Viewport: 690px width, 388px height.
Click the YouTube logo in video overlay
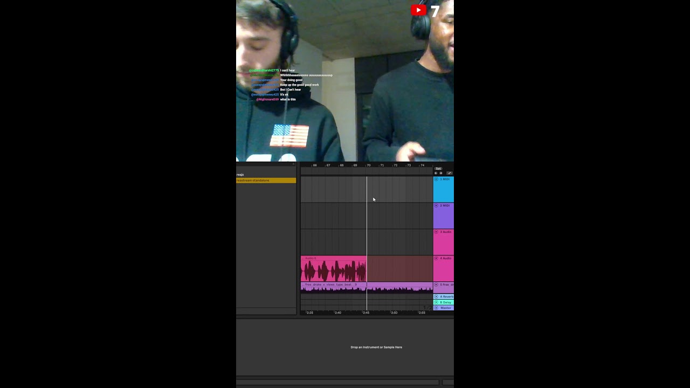[418, 10]
